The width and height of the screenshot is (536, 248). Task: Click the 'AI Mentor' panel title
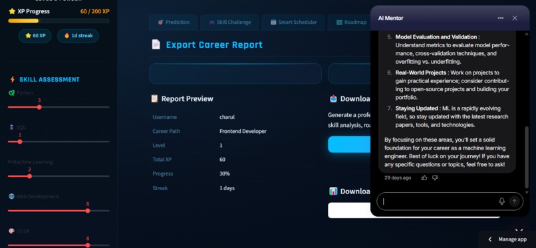[x=391, y=18]
